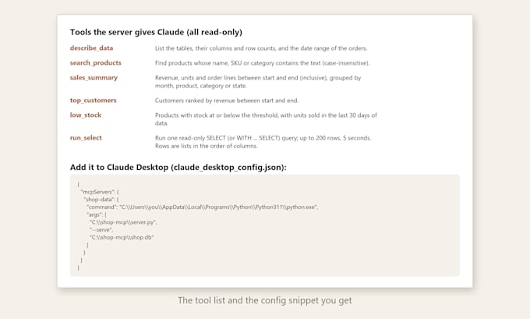Click description 'Revenue, units and order lines'

pos(258,82)
